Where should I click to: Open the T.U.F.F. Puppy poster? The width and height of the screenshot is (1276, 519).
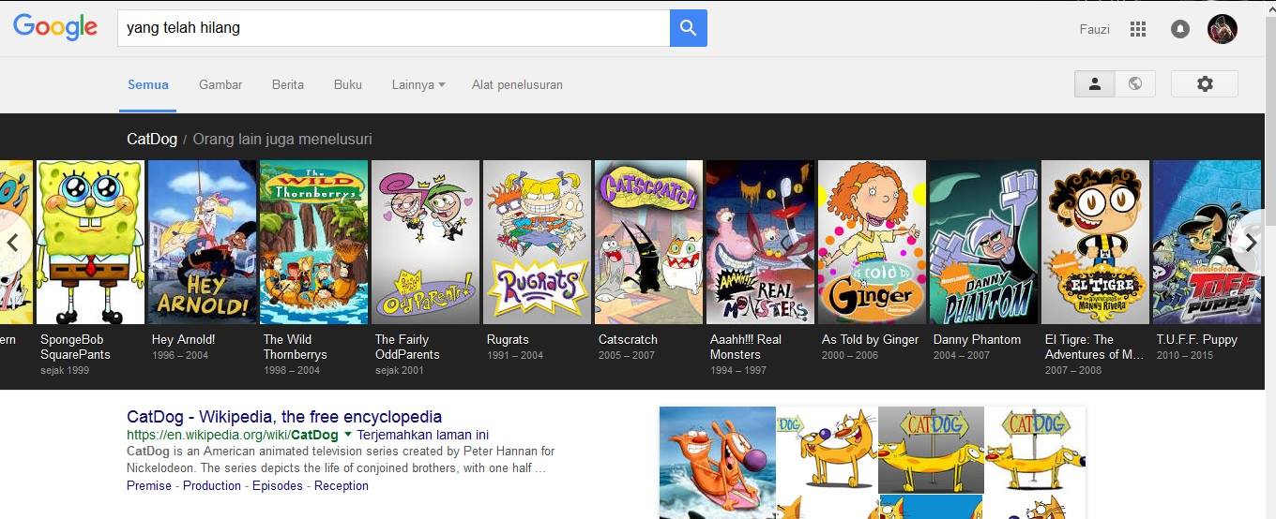(1207, 242)
